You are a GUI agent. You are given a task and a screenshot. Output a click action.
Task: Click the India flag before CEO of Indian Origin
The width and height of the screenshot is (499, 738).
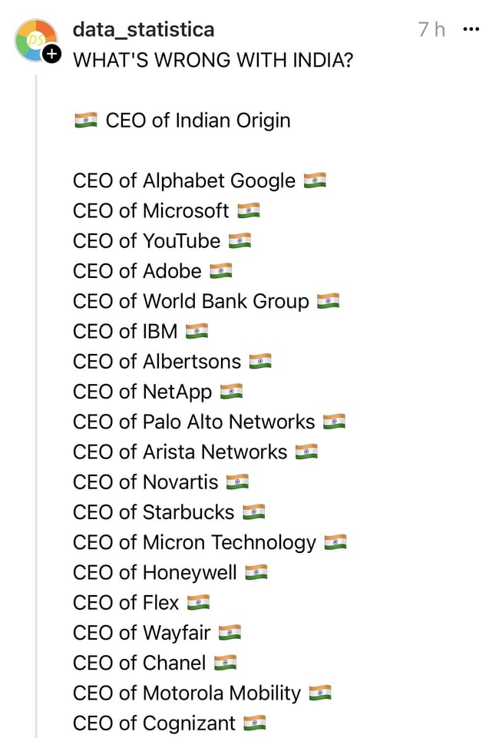pyautogui.click(x=86, y=121)
